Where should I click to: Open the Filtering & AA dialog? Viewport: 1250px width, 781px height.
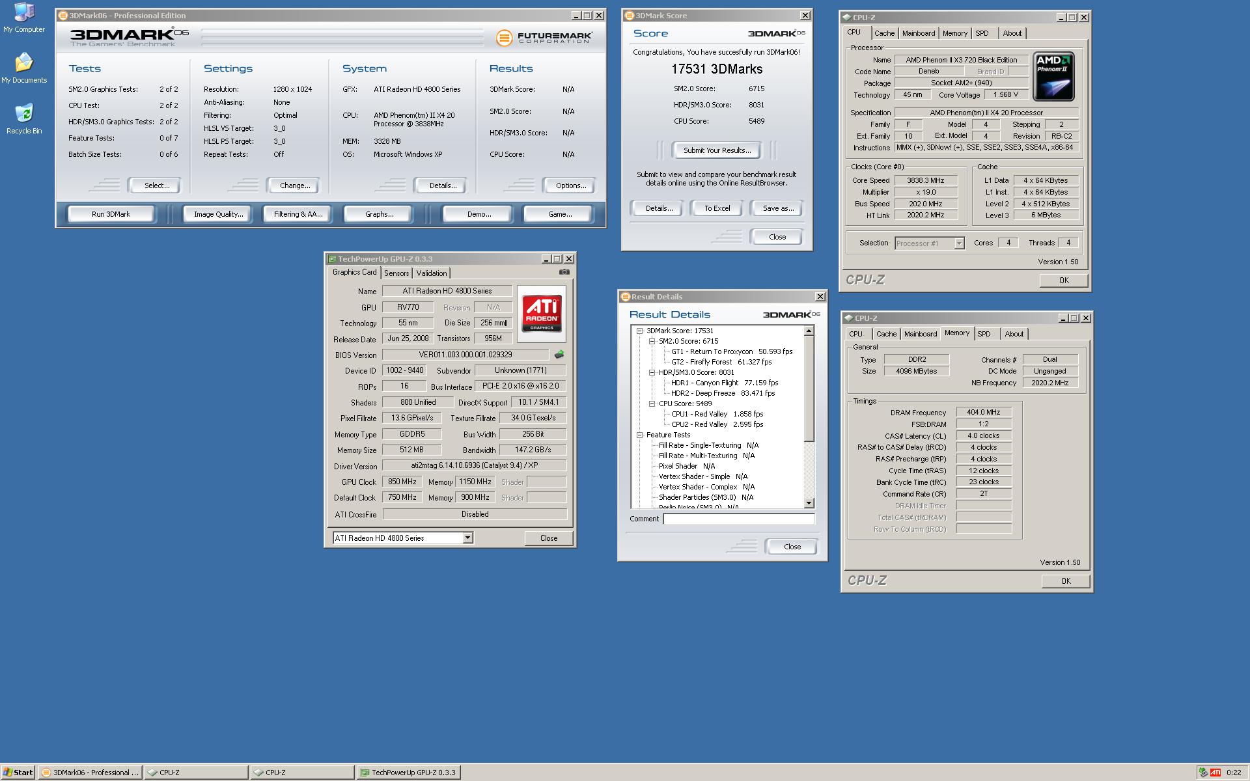click(298, 214)
